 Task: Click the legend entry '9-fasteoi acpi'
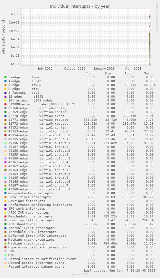click(x=24, y=93)
